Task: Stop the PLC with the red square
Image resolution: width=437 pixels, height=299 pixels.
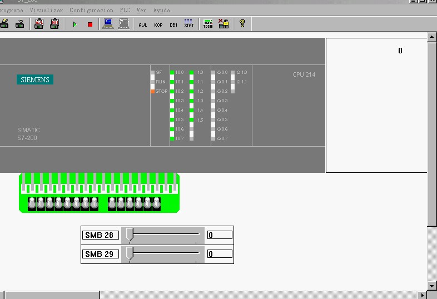Action: (90, 24)
